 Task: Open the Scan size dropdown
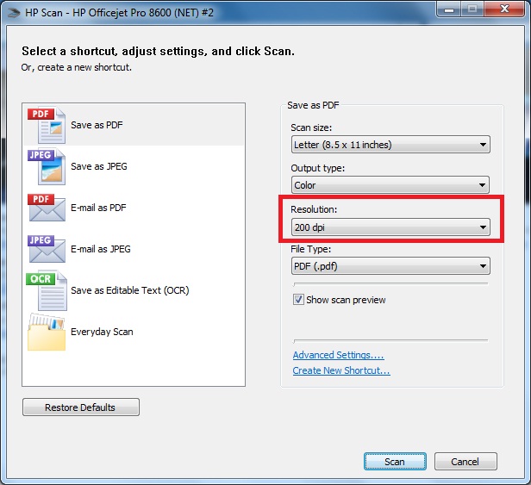coord(390,145)
